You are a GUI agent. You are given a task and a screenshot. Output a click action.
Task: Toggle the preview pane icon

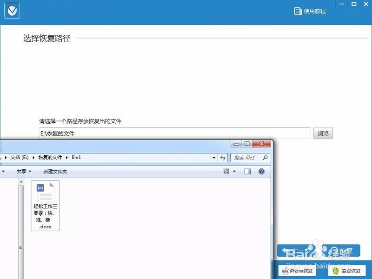pyautogui.click(x=247, y=171)
